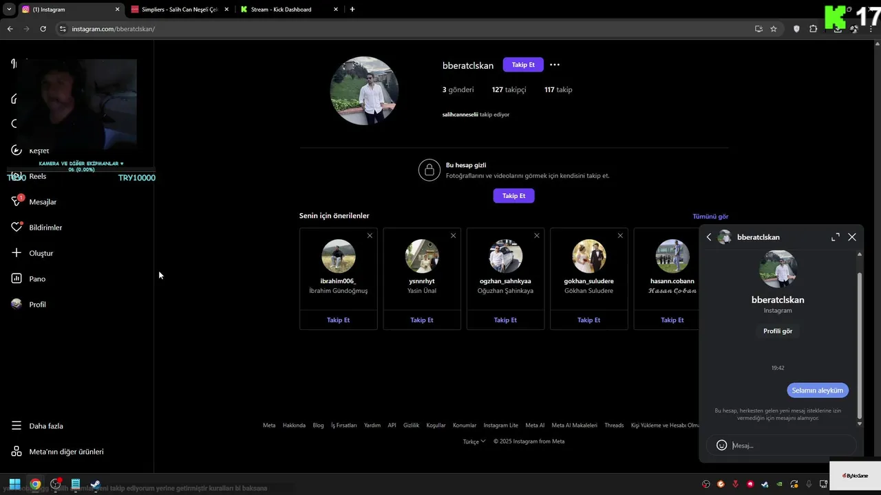881x495 pixels.
Task: Click 117 takip count
Action: pyautogui.click(x=558, y=90)
